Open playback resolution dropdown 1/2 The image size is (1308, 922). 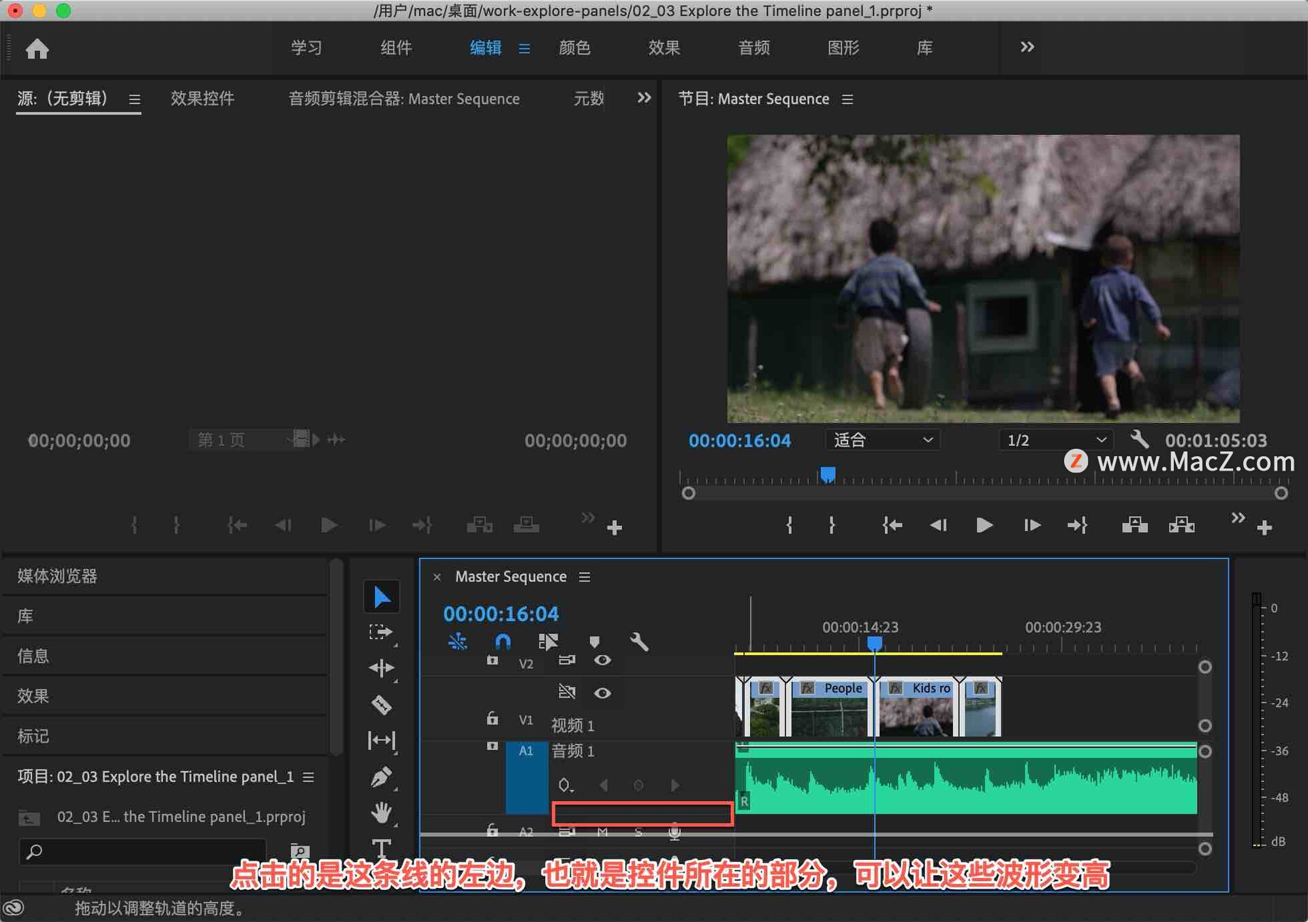point(1055,440)
